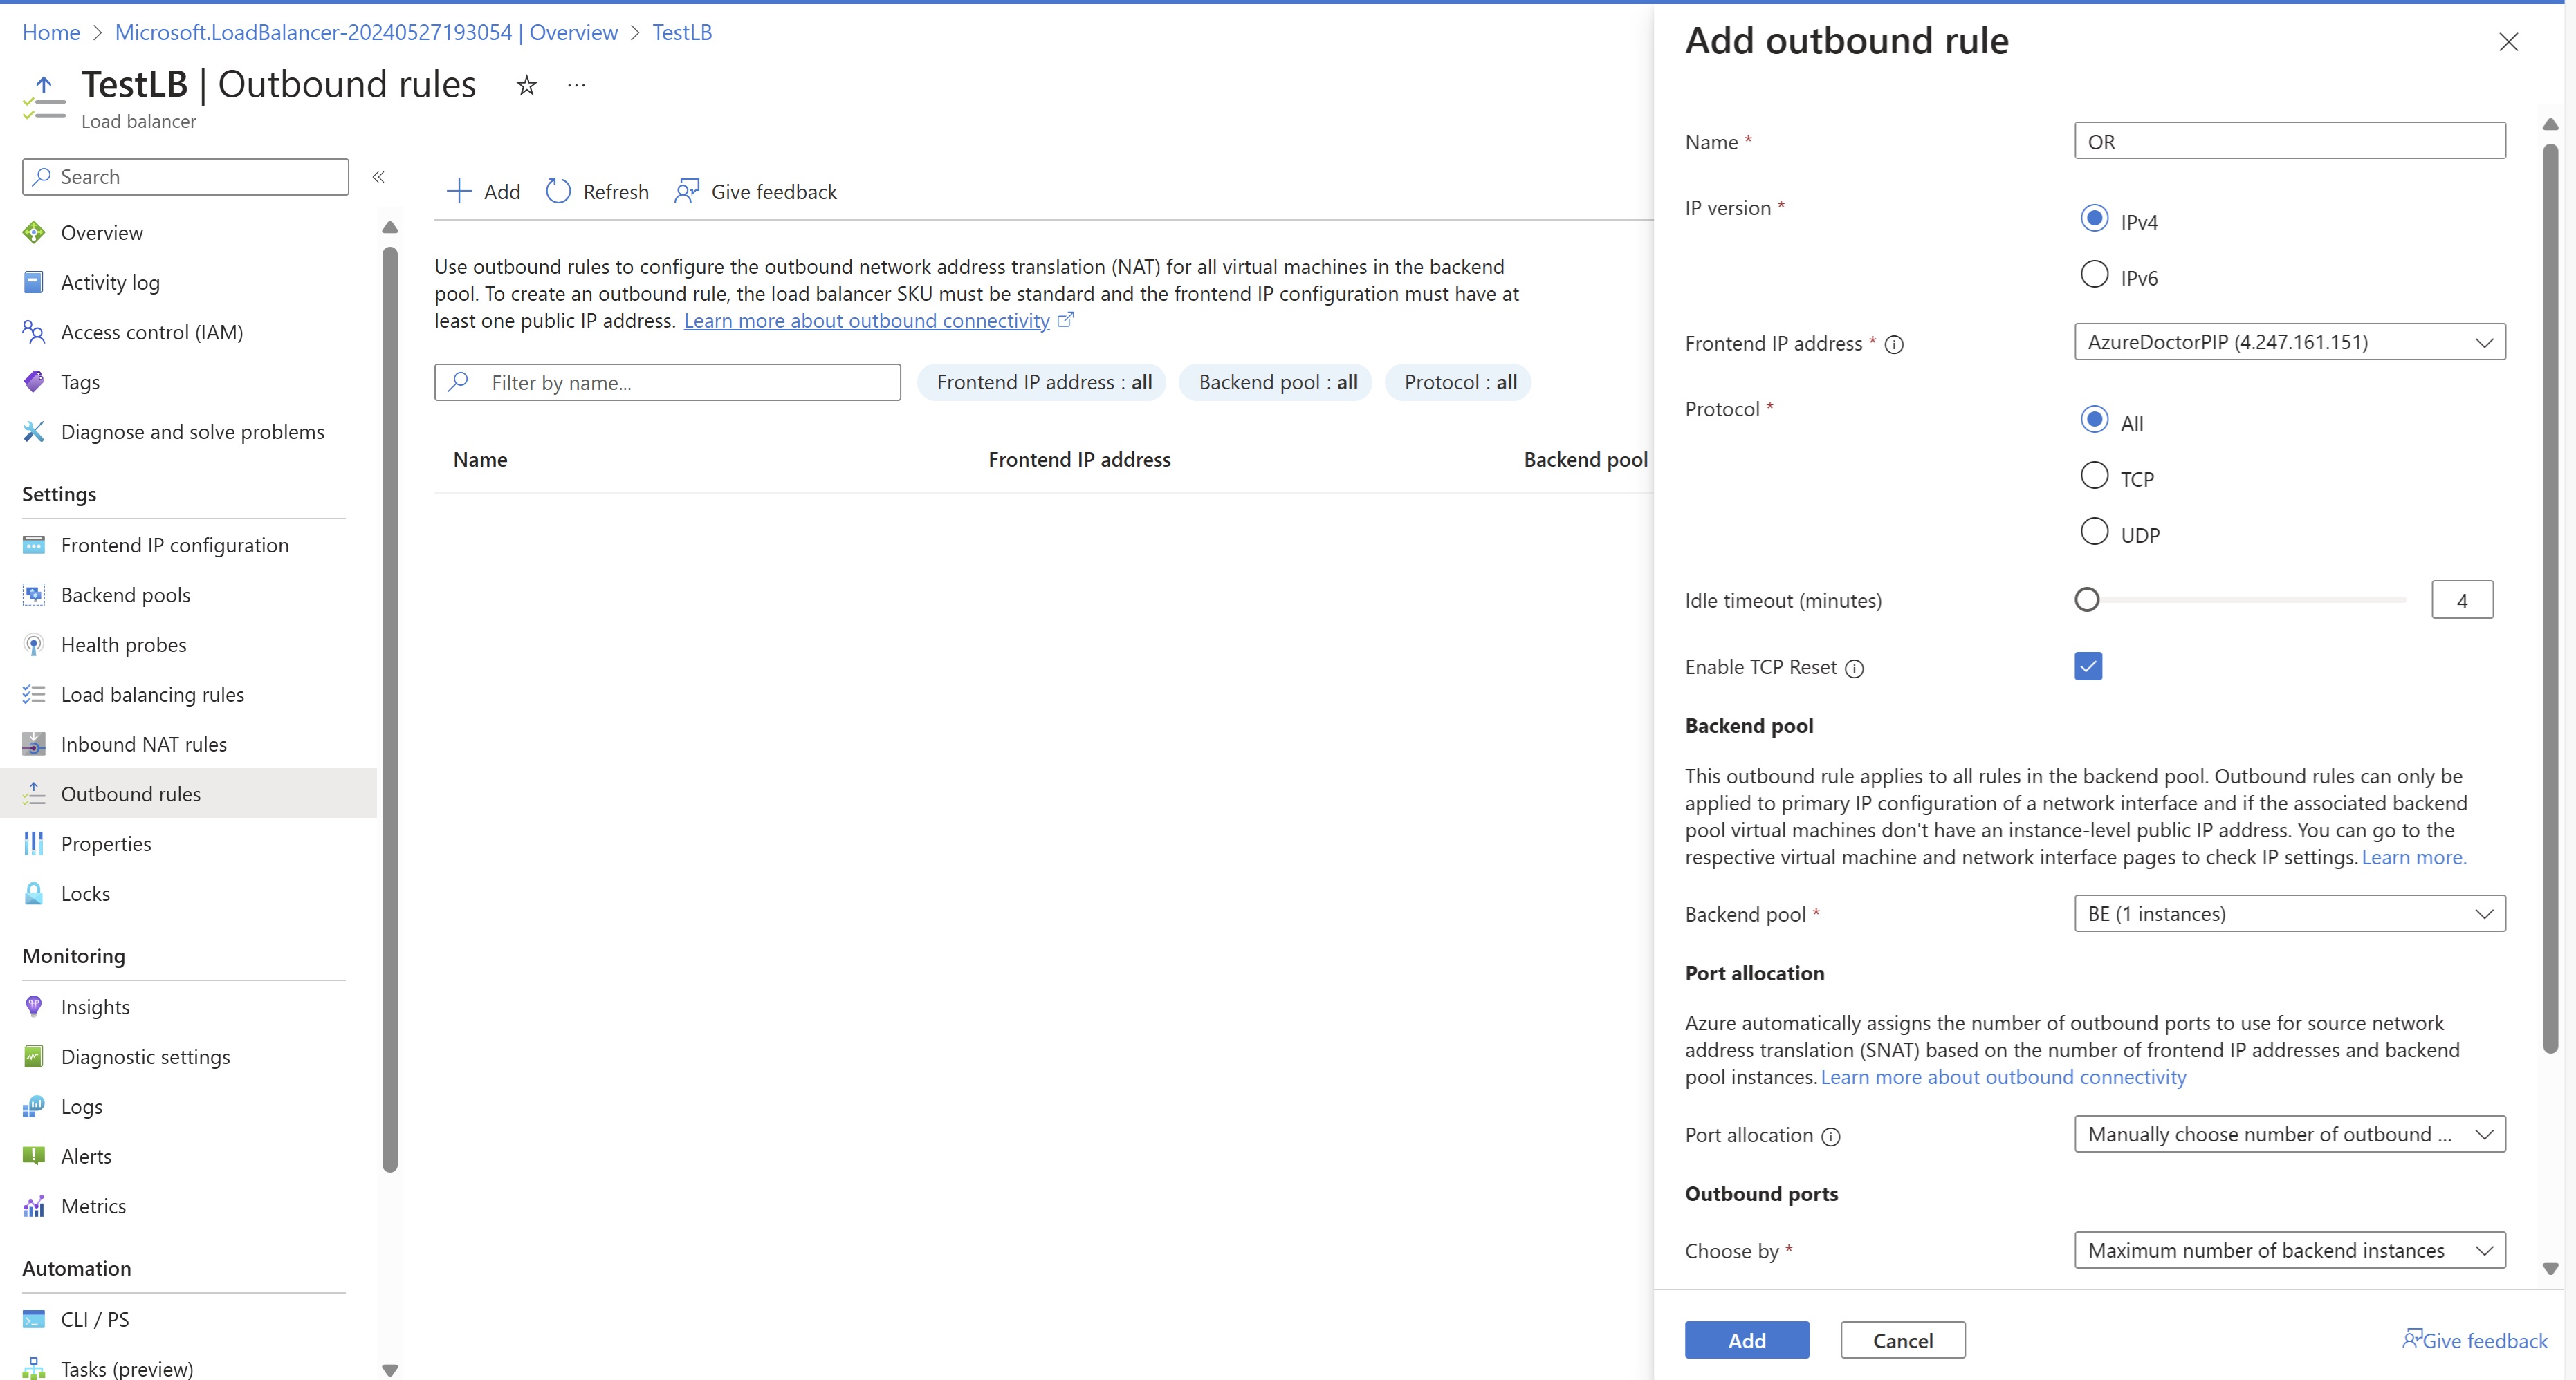The height and width of the screenshot is (1380, 2576).
Task: Choose the TCP protocol option
Action: (2094, 476)
